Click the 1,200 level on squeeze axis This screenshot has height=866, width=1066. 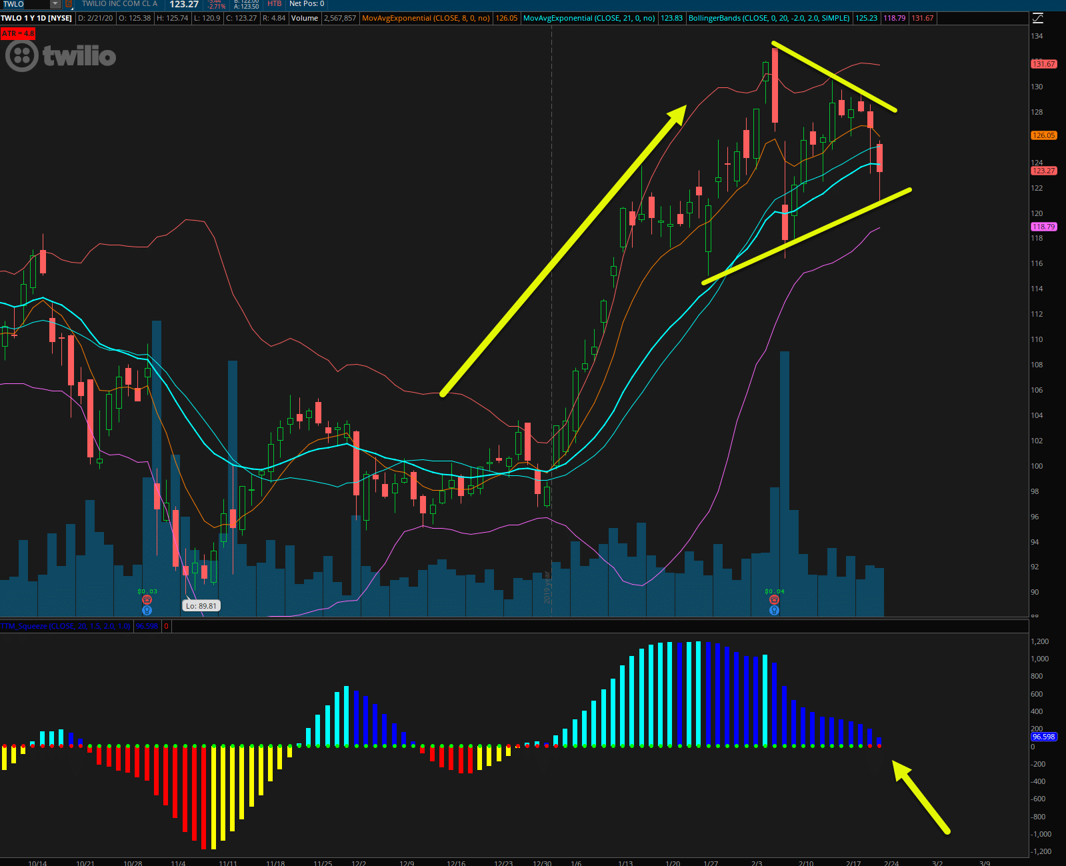[1040, 641]
